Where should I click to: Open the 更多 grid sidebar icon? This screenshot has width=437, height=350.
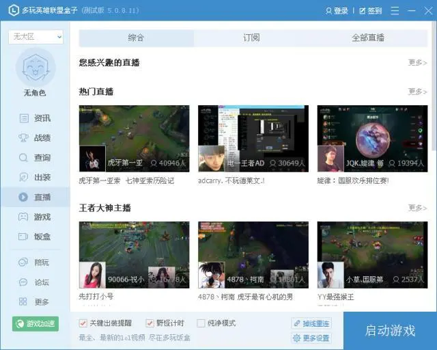23,301
